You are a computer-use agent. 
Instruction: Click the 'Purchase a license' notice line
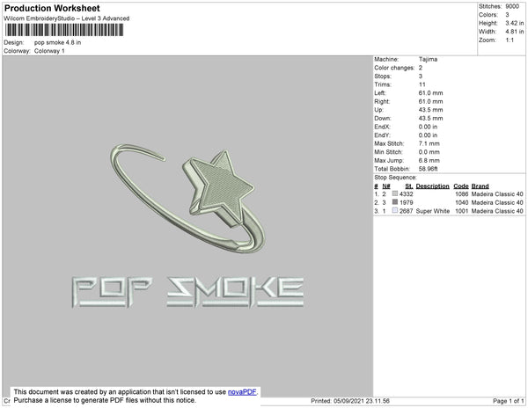tap(105, 400)
